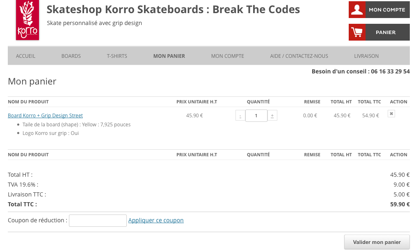Increase quantity with the plus button
This screenshot has width=416, height=251.
click(272, 115)
